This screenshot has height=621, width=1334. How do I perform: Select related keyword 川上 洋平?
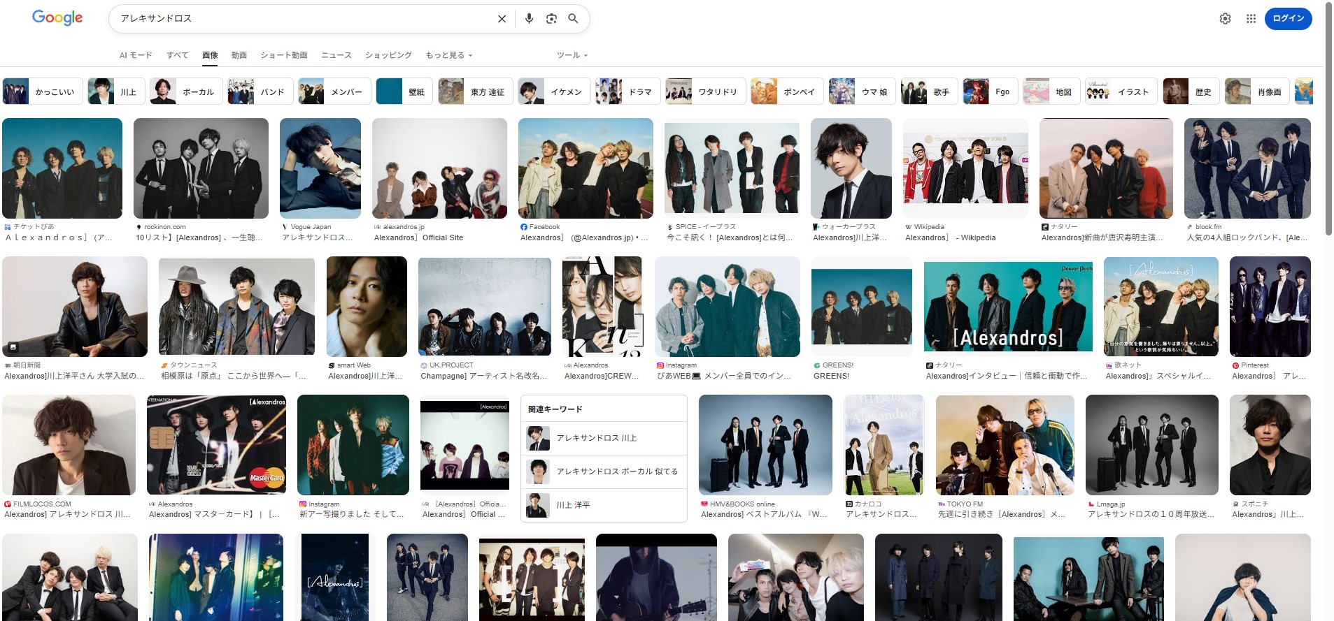point(573,504)
